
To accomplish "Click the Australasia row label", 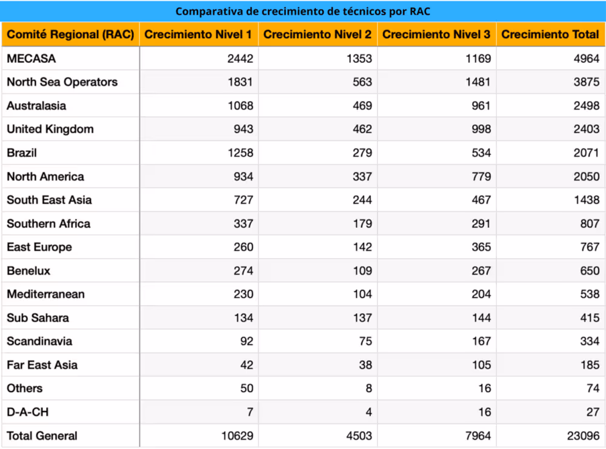I will coord(36,105).
